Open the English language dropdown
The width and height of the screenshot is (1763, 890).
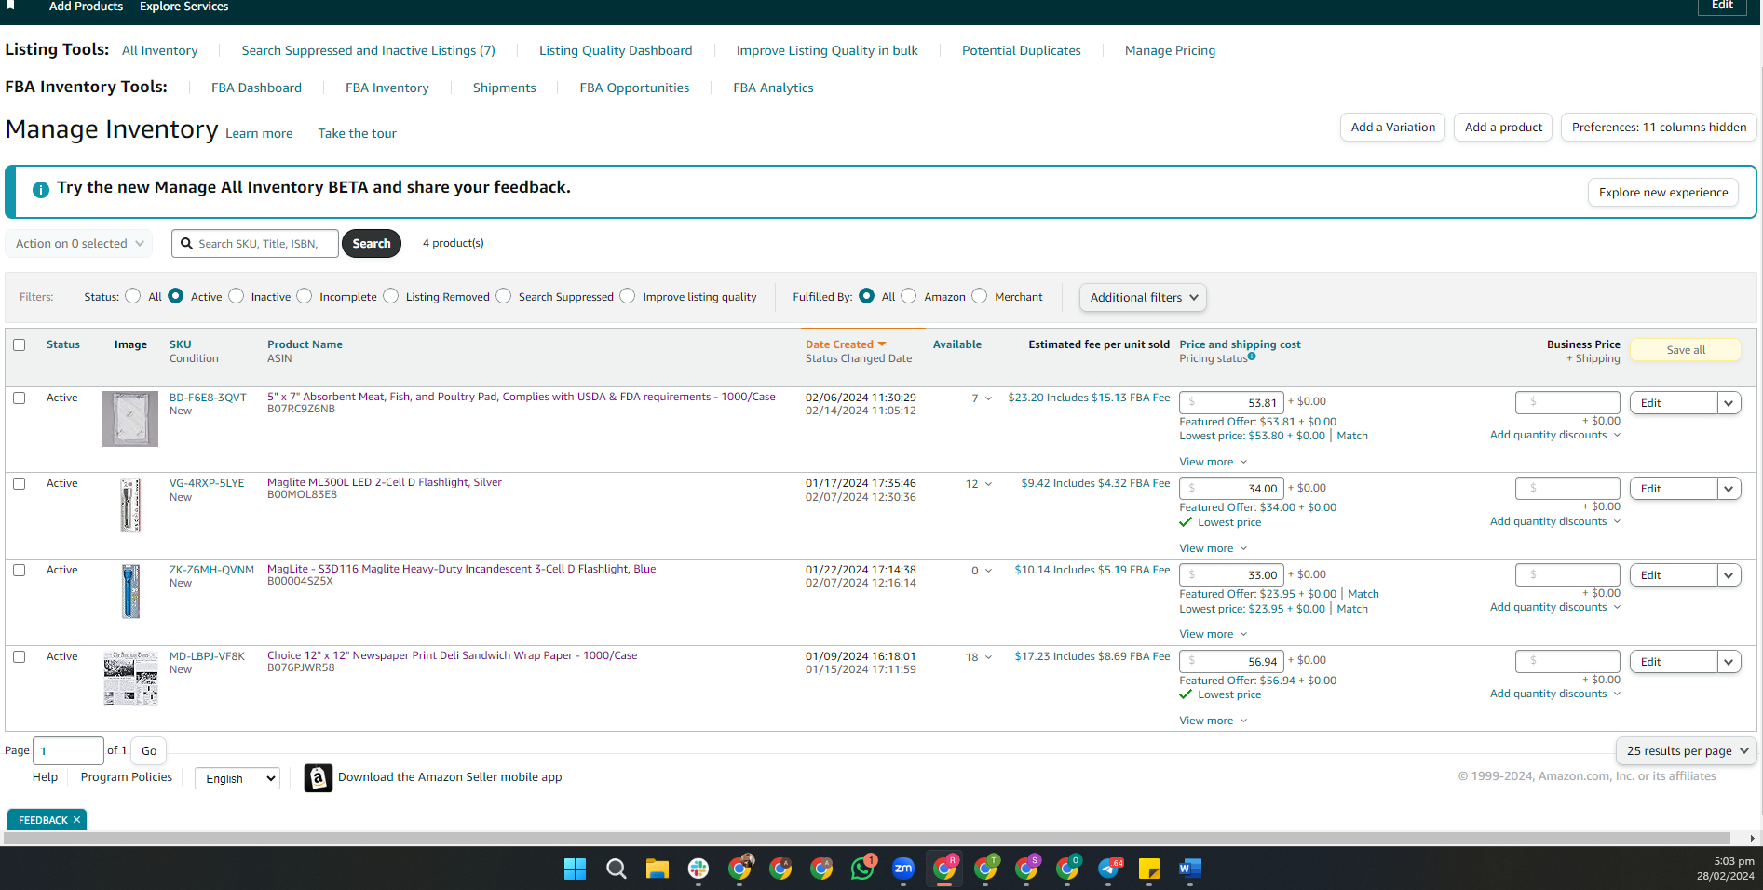[237, 778]
